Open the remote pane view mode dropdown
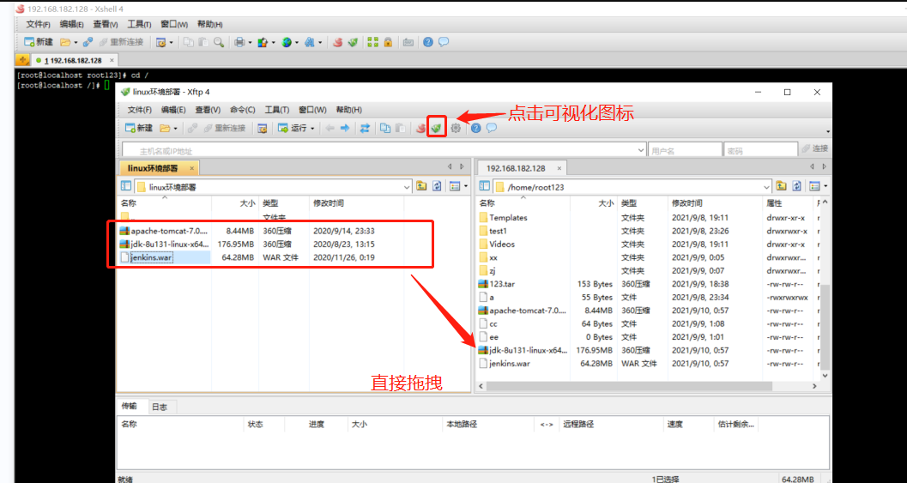Viewport: 907px width, 483px height. (x=825, y=186)
